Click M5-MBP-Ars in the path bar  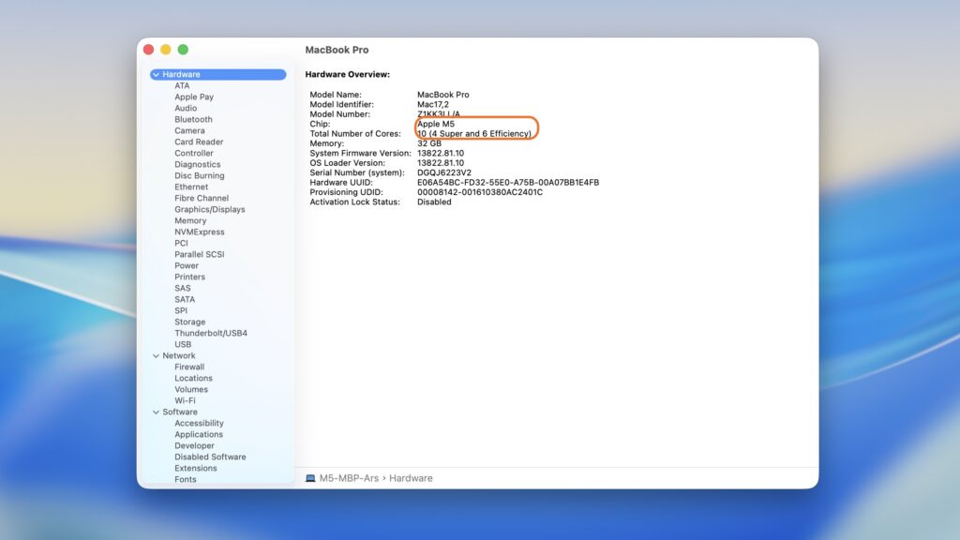click(349, 478)
